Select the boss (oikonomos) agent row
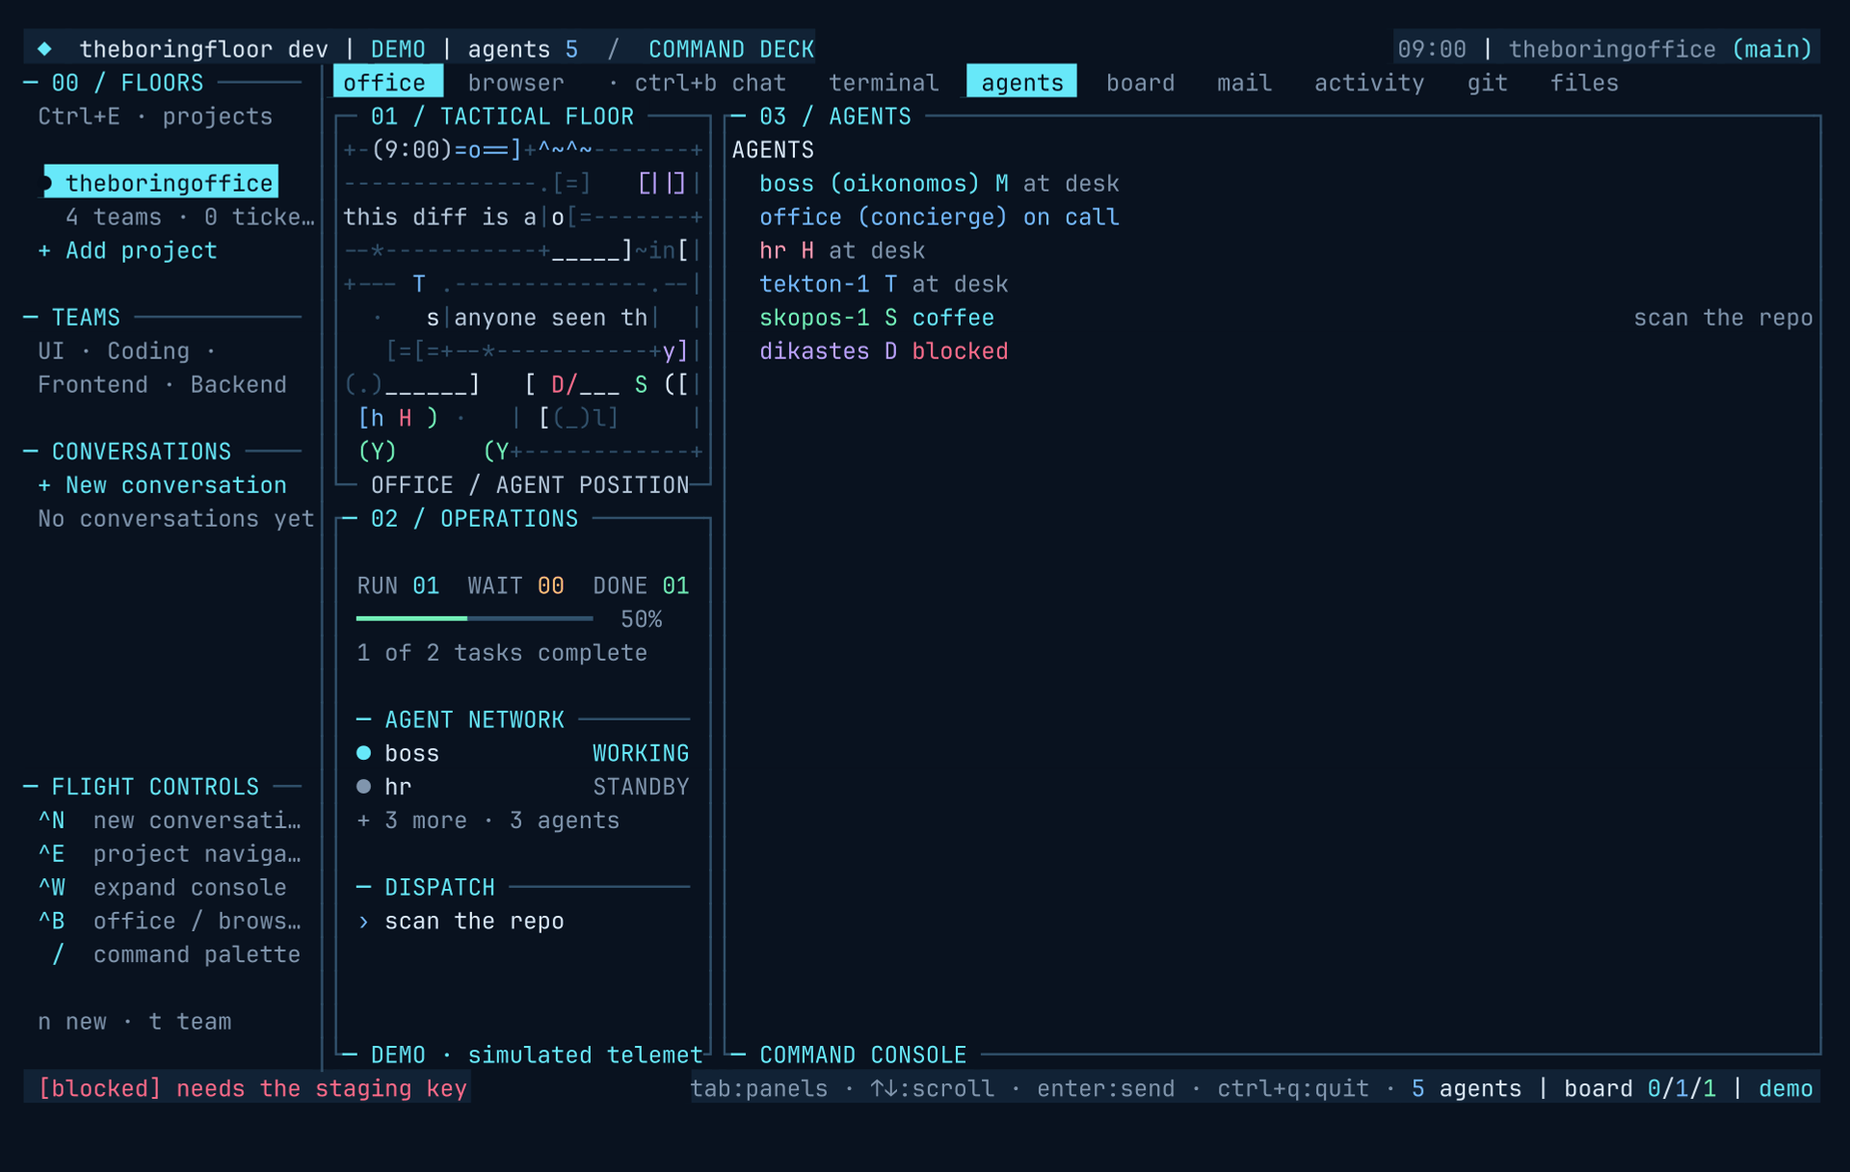This screenshot has width=1850, height=1172. 938,183
